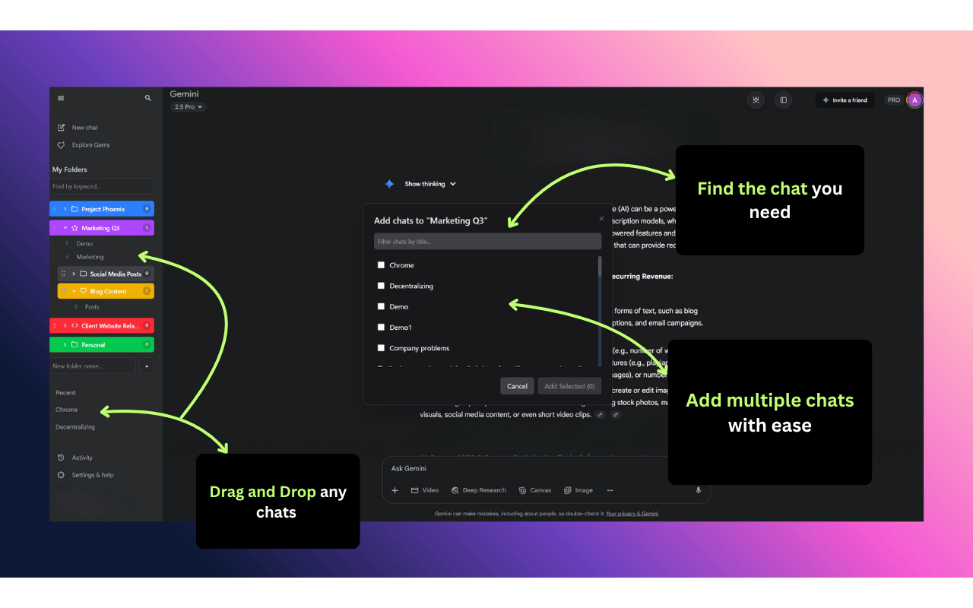Open the more options ellipsis in prompt box
Viewport: 973px width, 608px height.
[x=610, y=490]
